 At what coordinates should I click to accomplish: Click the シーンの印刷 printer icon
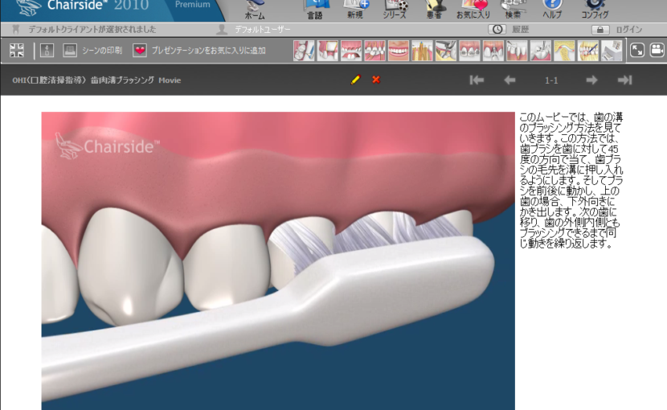coord(70,50)
